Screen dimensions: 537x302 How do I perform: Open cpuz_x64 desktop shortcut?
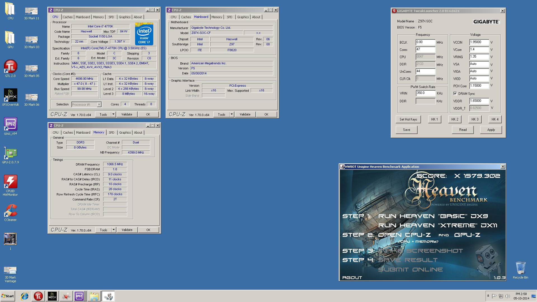pyautogui.click(x=10, y=126)
